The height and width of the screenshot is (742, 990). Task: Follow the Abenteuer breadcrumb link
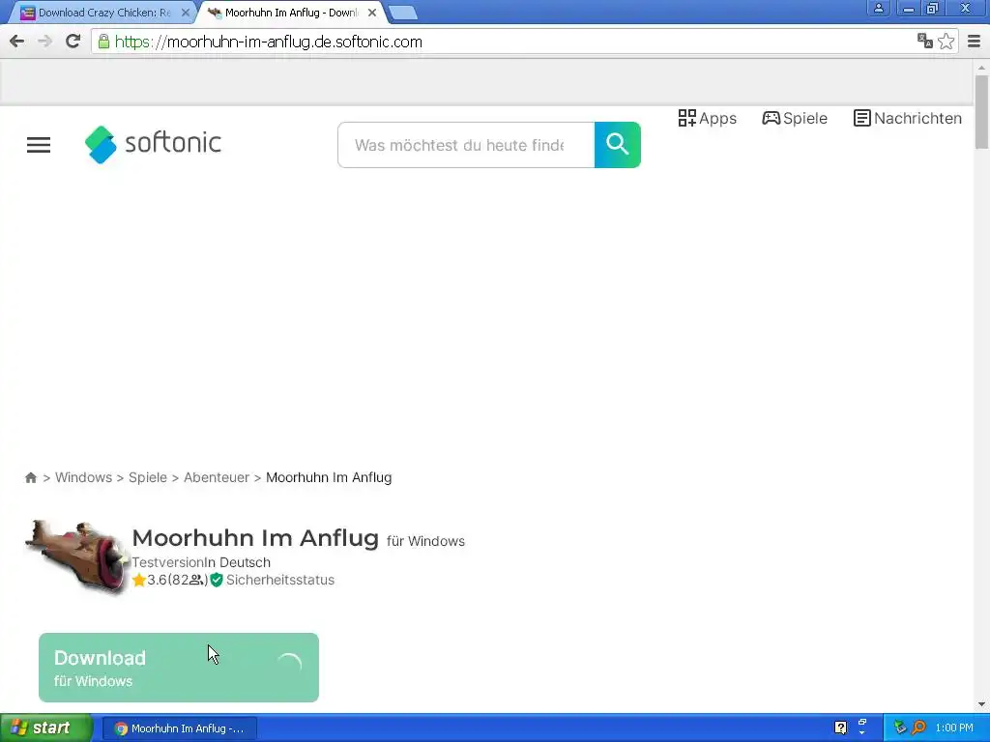coord(216,477)
